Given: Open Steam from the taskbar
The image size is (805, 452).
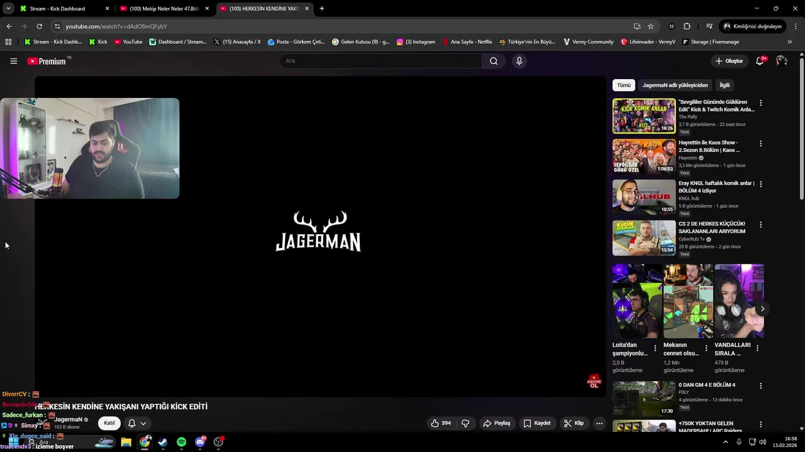Looking at the screenshot, I should (x=163, y=442).
